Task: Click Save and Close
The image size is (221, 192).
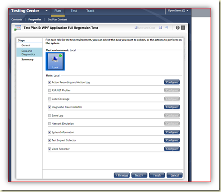Action: tap(145, 28)
